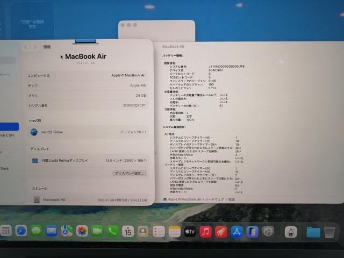This screenshot has height=258, width=344.
Task: Open System Settings gear in the Dock
Action: click(268, 232)
